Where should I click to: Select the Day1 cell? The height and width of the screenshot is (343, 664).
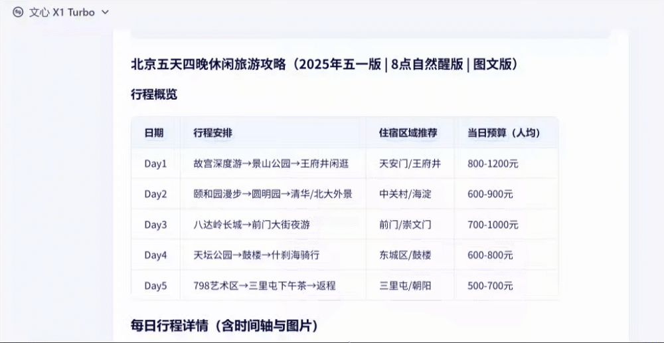pos(156,164)
